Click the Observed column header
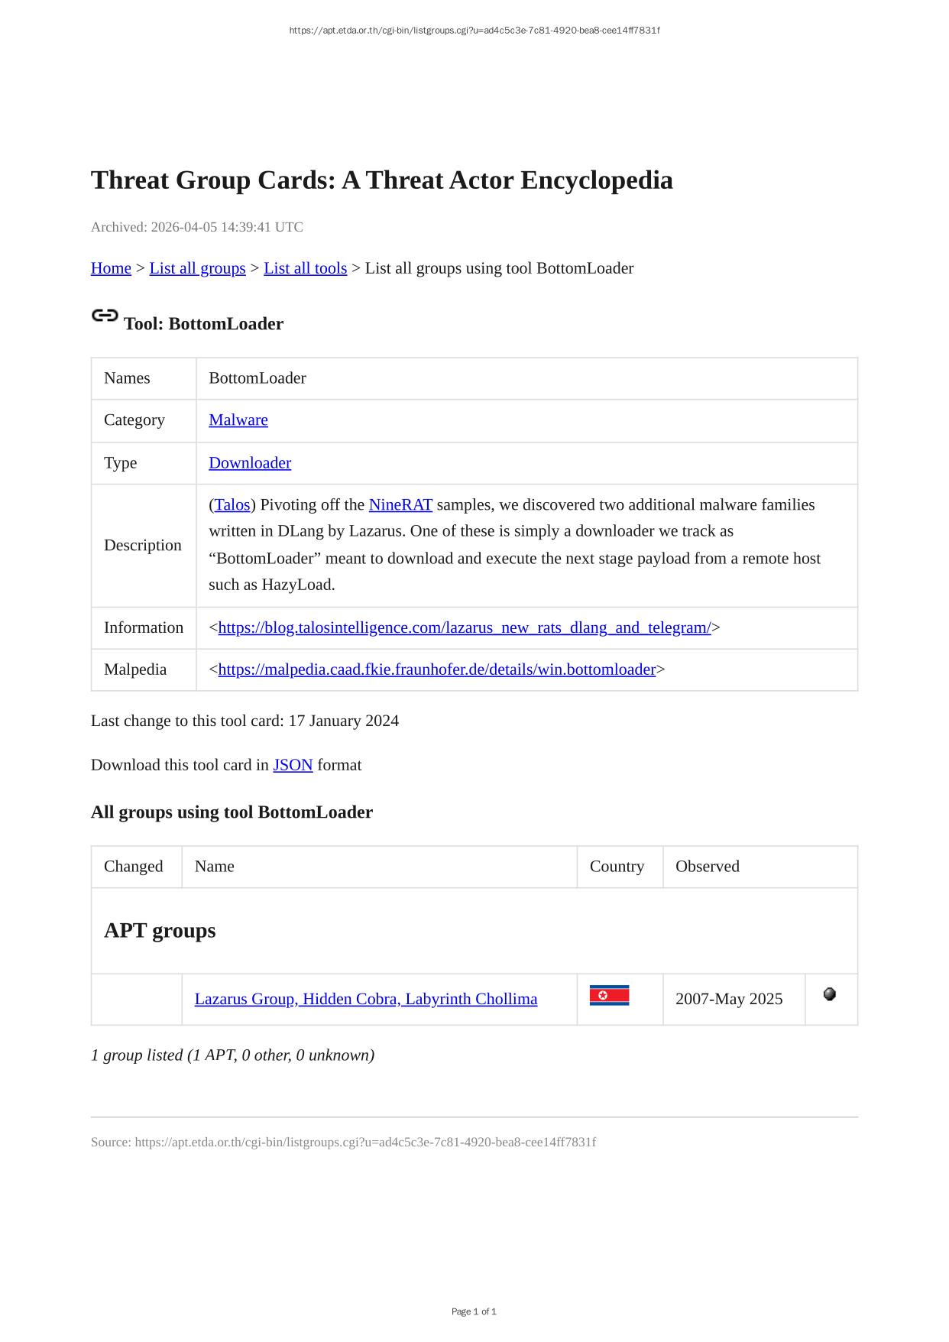The height and width of the screenshot is (1342, 949). 708,867
